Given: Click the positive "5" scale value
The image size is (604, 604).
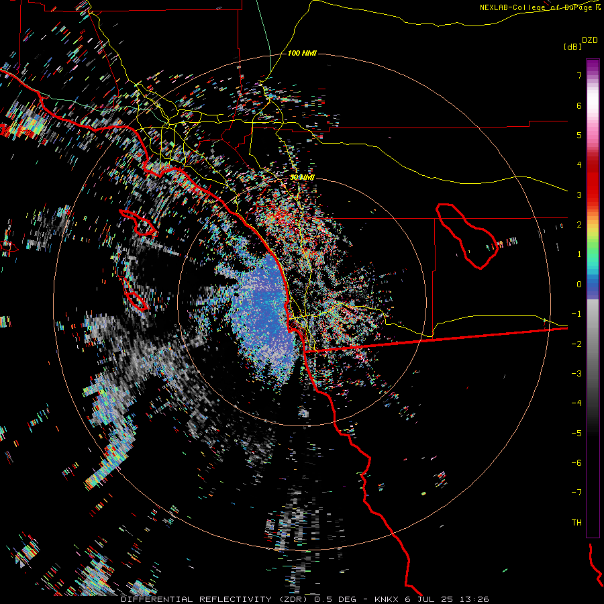Looking at the screenshot, I should (x=579, y=135).
